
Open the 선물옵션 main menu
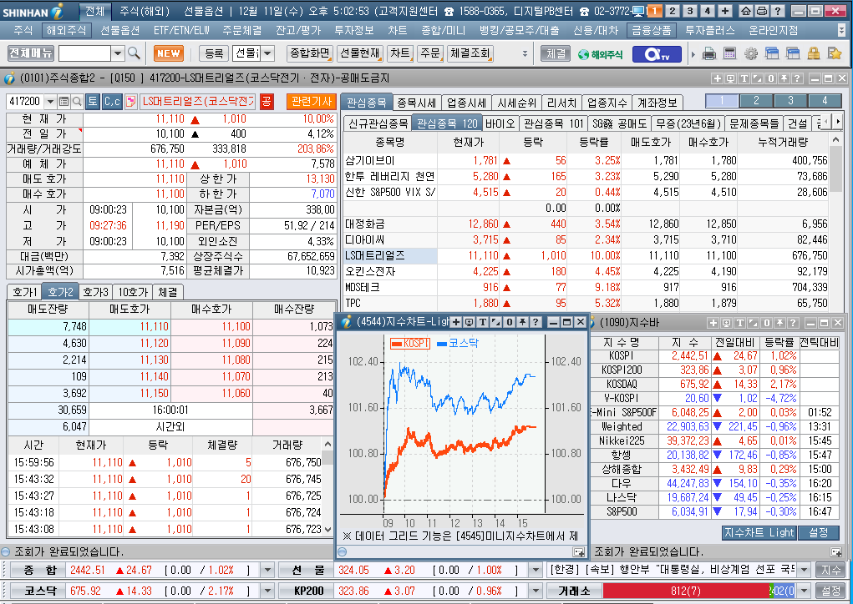[119, 30]
